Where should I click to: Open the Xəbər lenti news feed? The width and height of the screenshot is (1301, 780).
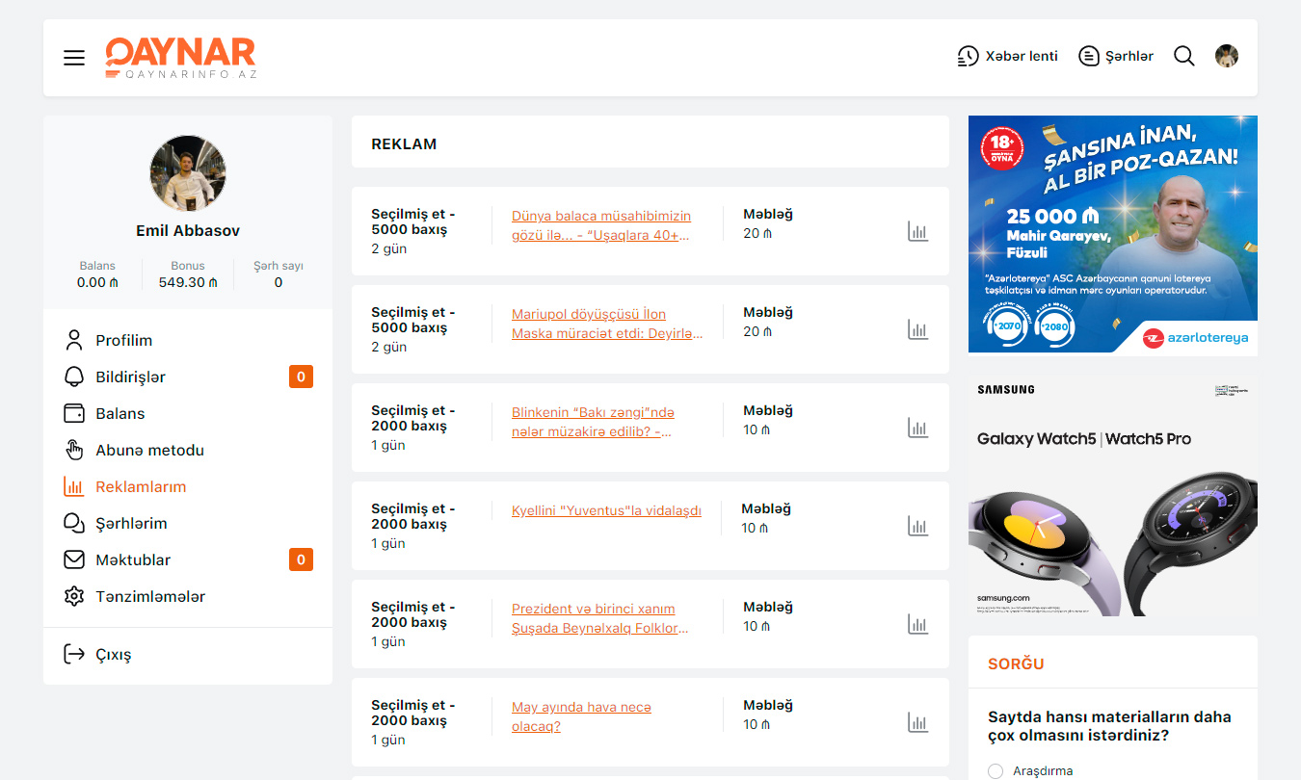(x=1007, y=56)
